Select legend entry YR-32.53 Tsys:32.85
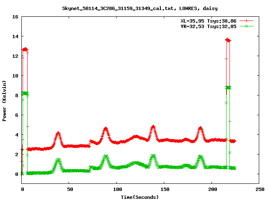 tap(209, 26)
